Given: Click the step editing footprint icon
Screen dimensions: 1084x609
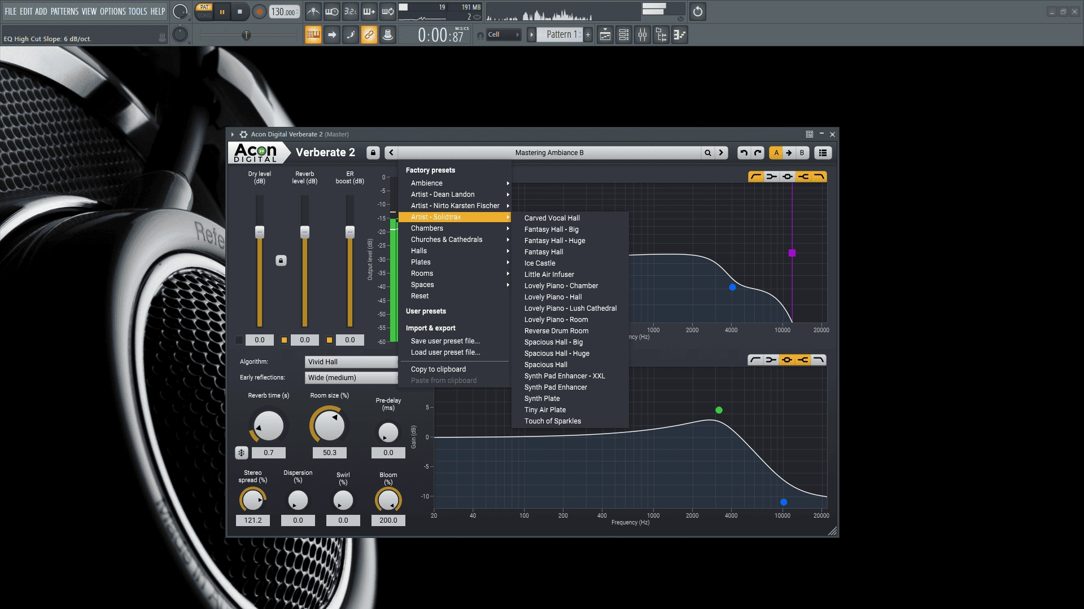Looking at the screenshot, I should pos(351,35).
